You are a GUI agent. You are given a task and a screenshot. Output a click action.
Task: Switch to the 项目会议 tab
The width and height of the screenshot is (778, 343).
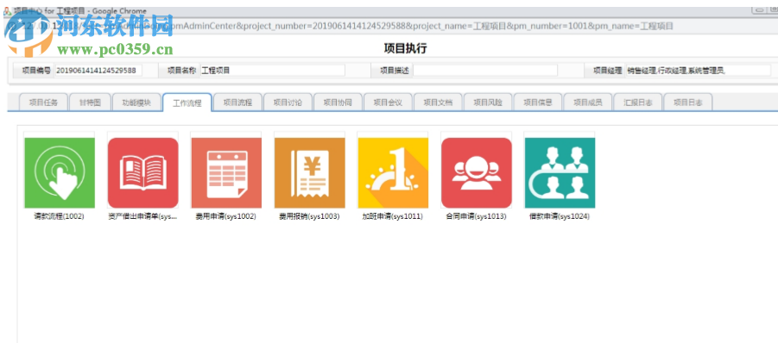[388, 103]
